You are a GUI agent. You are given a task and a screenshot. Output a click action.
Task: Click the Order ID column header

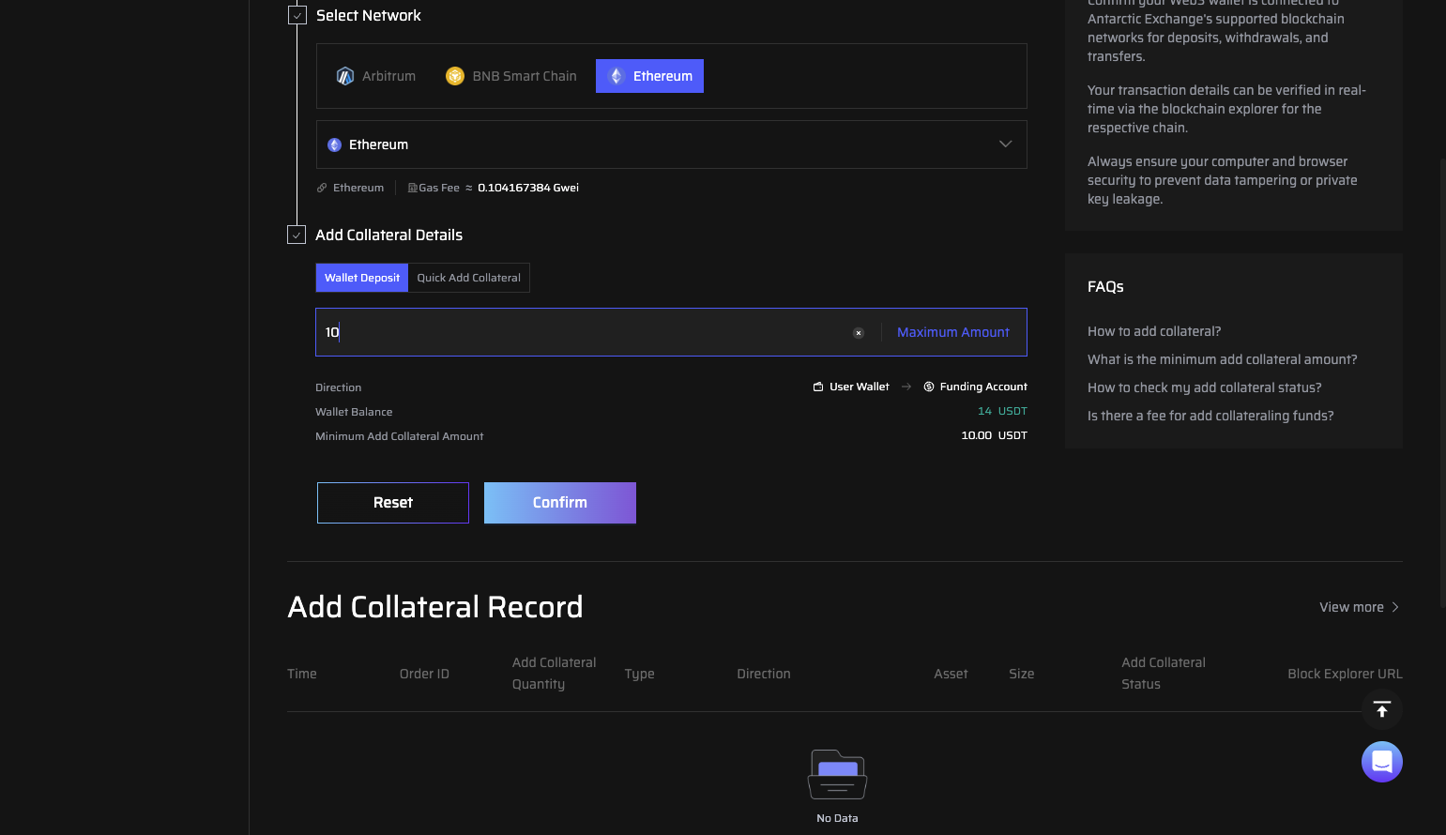424,674
